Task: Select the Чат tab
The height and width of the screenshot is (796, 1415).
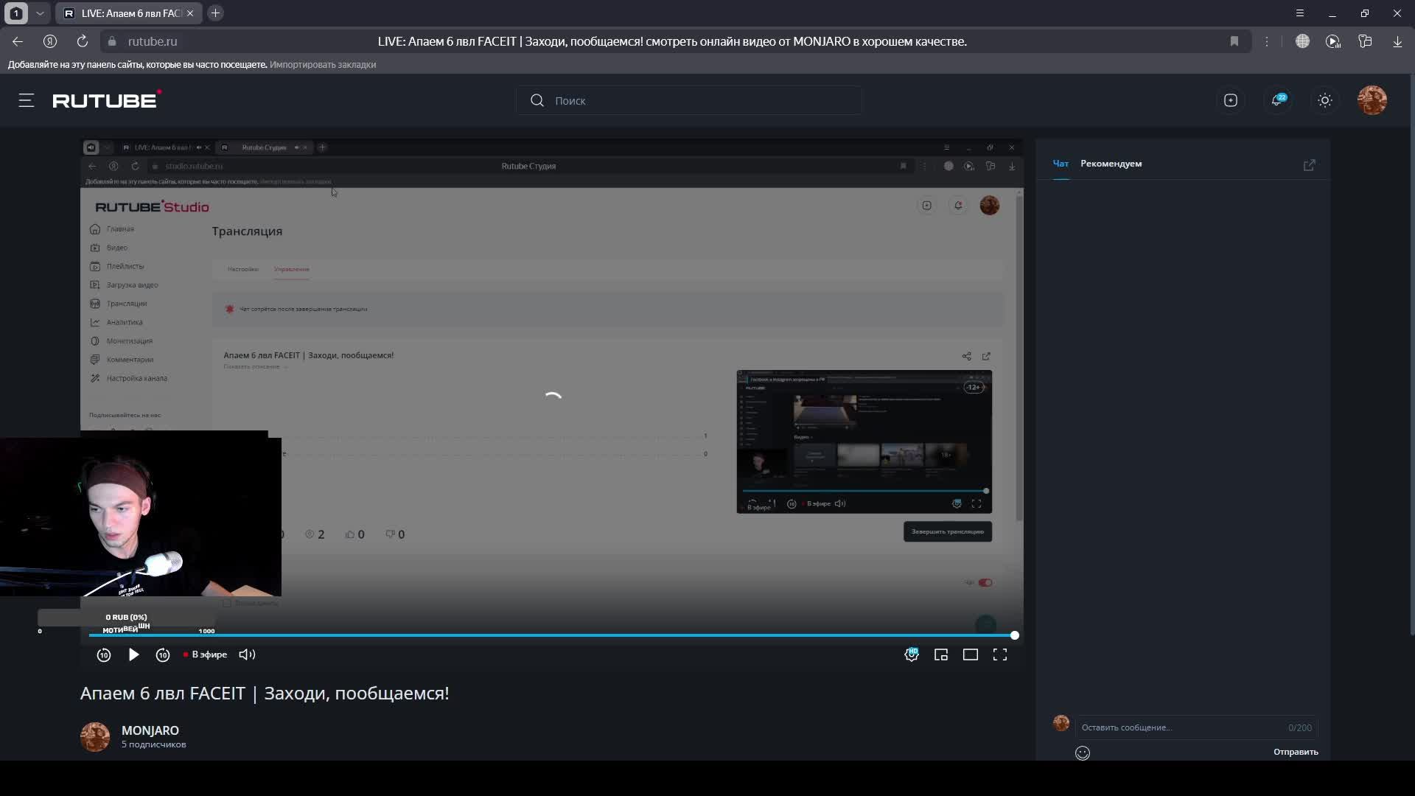Action: pyautogui.click(x=1061, y=164)
